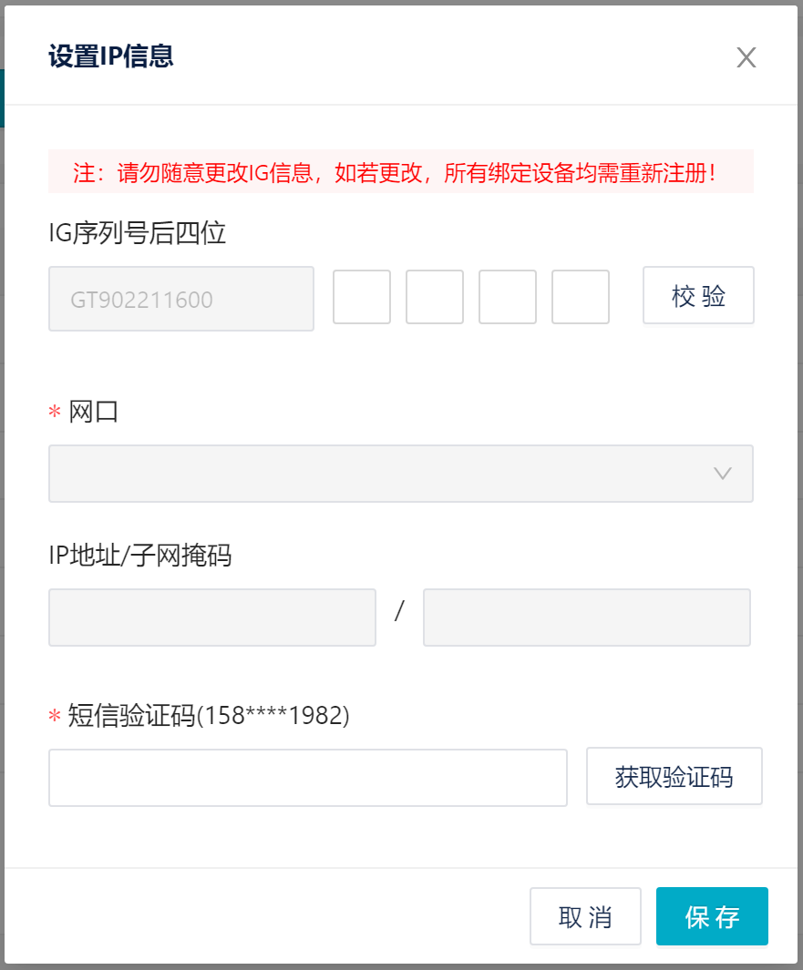This screenshot has height=970, width=803.
Task: Focus the third IG serial digit box
Action: [508, 297]
